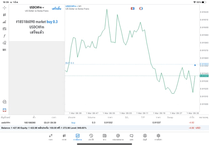Open the account profile tab
This screenshot has width=209, height=146.
pyautogui.click(x=145, y=137)
